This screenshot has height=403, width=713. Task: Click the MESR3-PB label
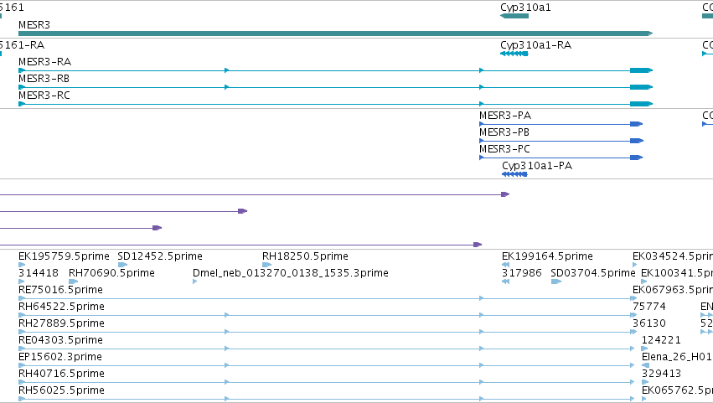[504, 132]
